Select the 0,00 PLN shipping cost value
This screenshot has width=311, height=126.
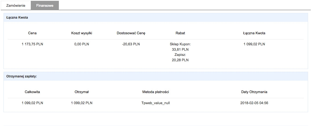[82, 44]
